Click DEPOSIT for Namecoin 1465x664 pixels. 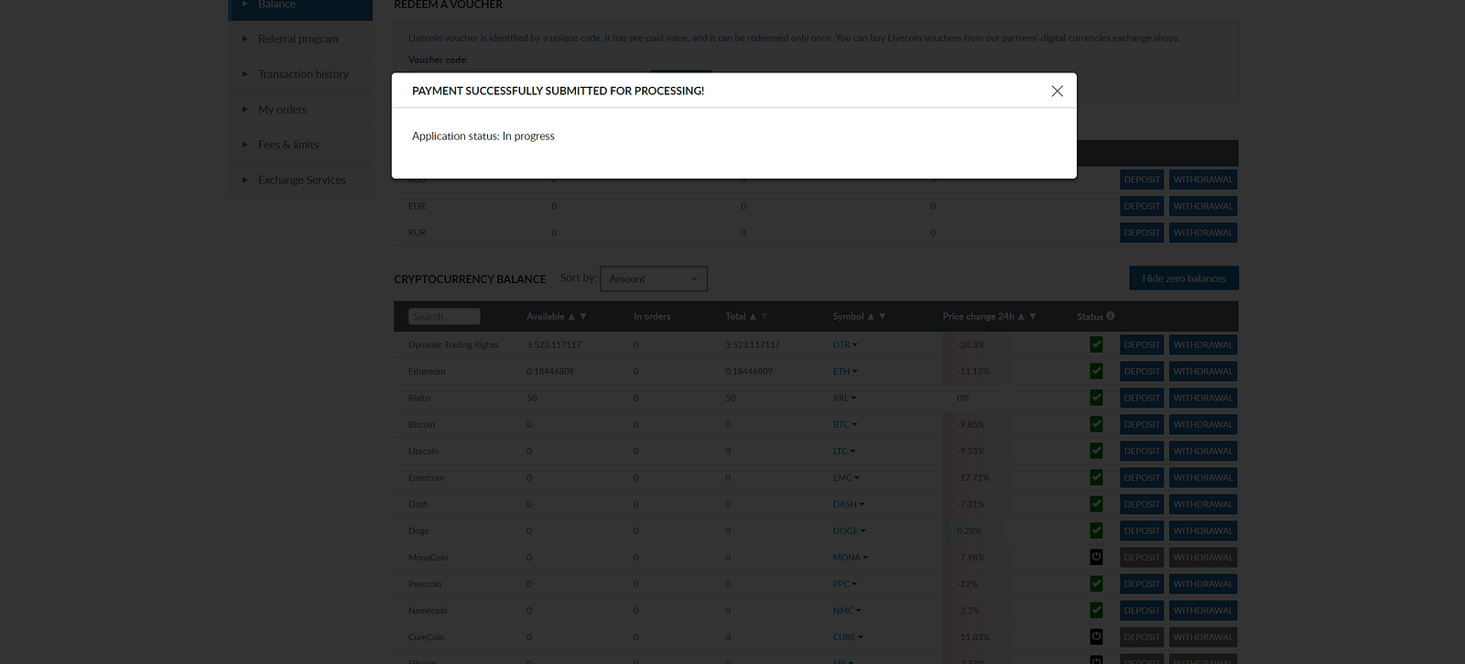1142,610
